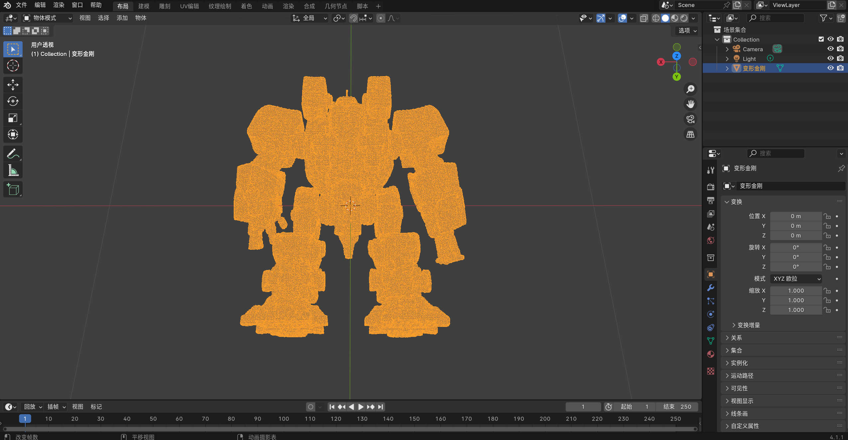This screenshot has width=848, height=440.
Task: Switch to wireframe viewport shading
Action: (x=656, y=18)
